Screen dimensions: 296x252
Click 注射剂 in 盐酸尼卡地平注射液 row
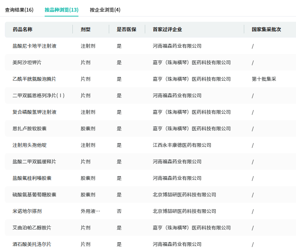[88, 46]
